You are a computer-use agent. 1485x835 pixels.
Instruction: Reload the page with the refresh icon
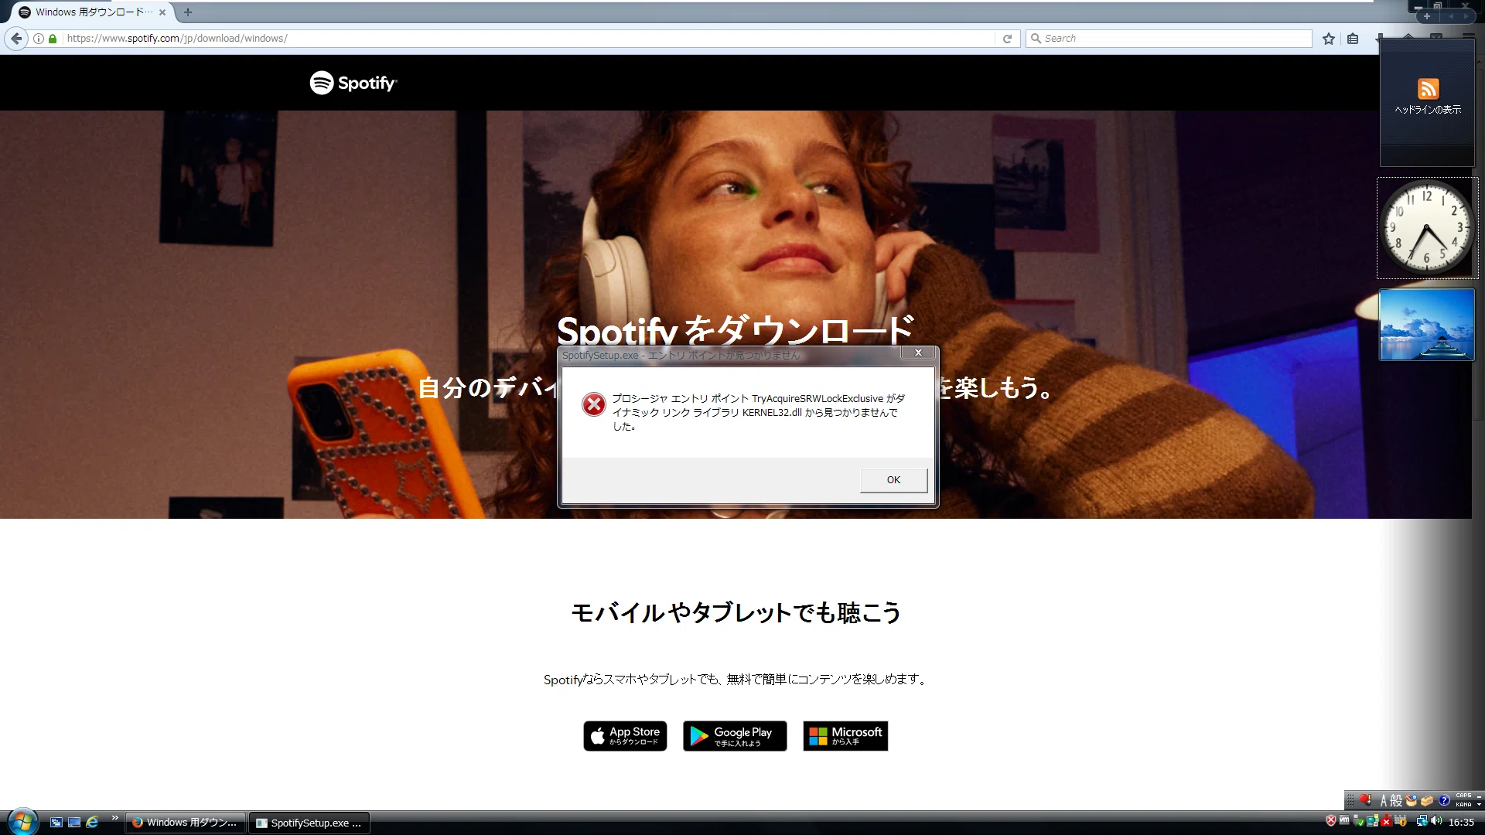click(x=1007, y=38)
